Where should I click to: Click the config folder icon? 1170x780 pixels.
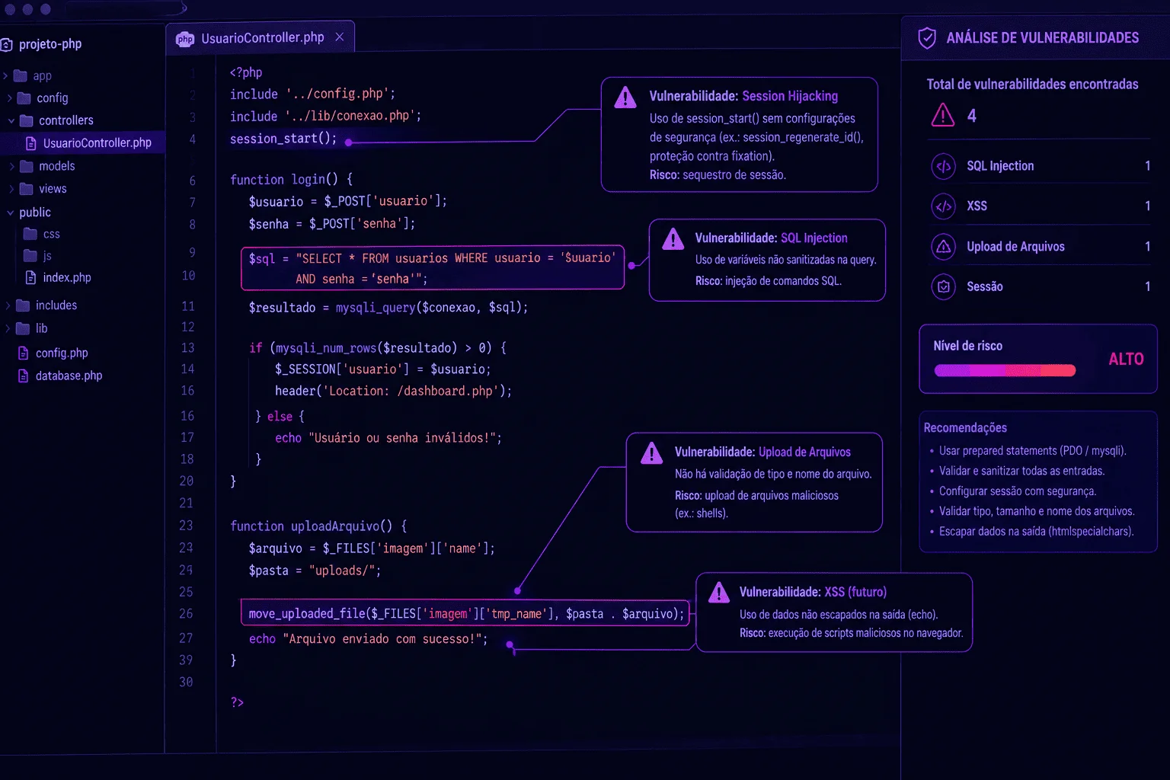click(x=24, y=98)
